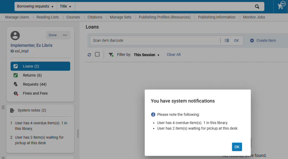This screenshot has height=159, width=288.
Task: Click the overdue items system note
Action: pos(41,126)
